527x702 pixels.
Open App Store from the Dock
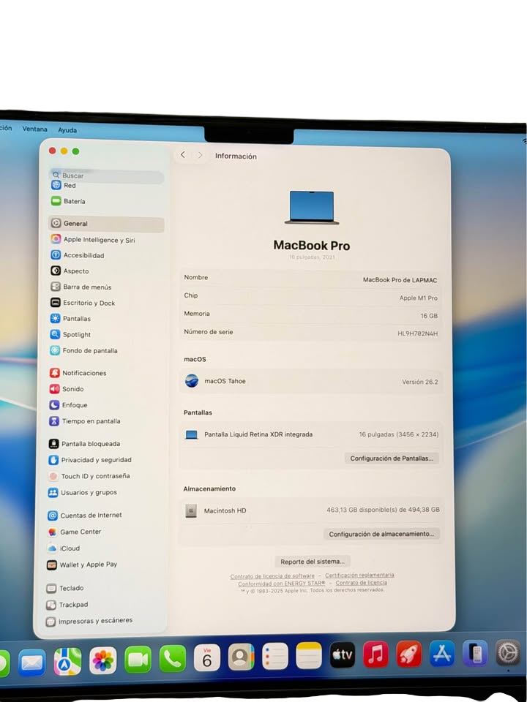point(442,653)
